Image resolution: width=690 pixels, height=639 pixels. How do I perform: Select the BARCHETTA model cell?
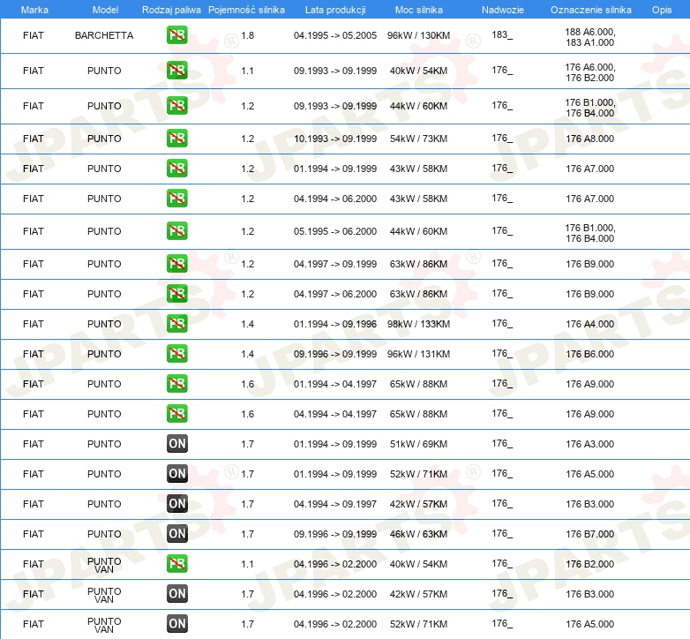point(104,35)
